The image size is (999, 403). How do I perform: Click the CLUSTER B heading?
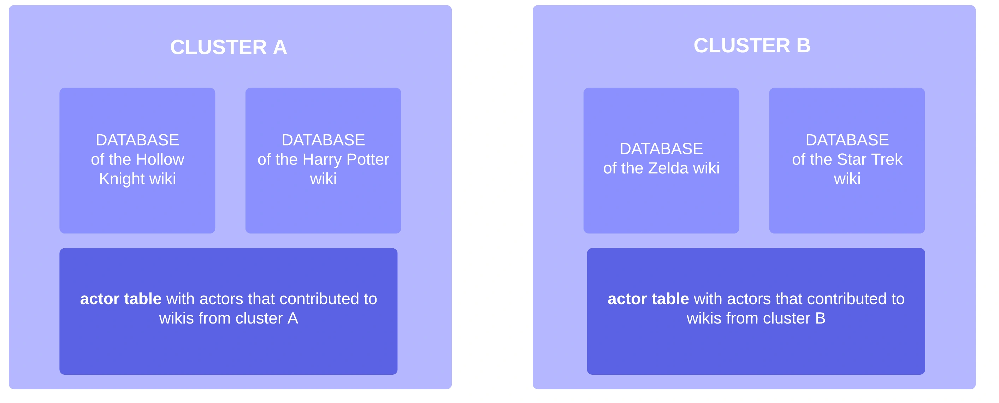pyautogui.click(x=752, y=46)
